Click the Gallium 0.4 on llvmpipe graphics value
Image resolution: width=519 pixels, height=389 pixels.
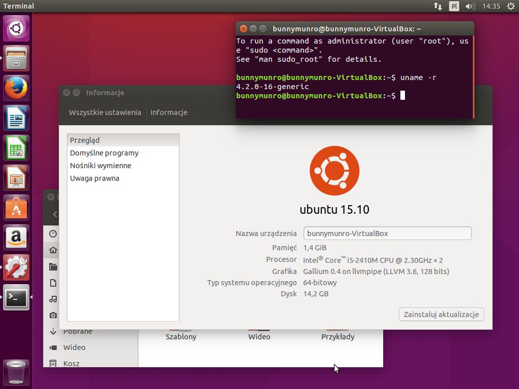pos(376,271)
